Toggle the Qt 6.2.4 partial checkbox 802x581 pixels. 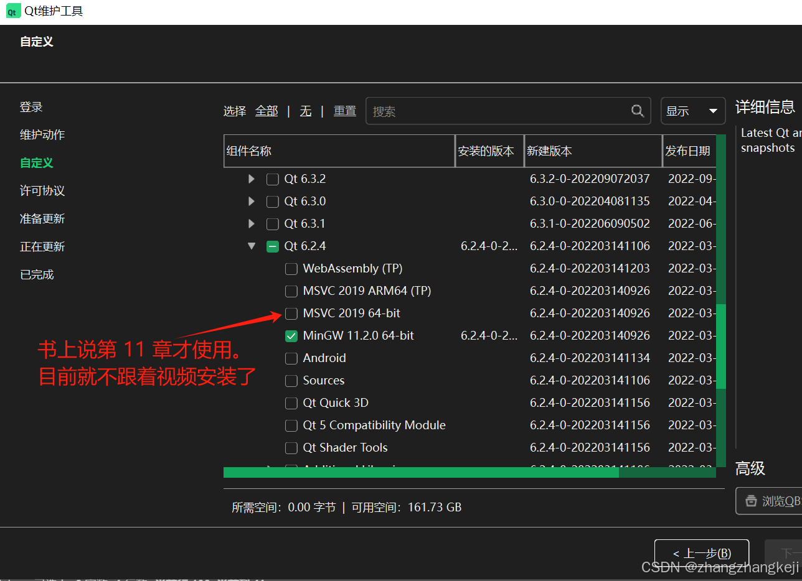[x=272, y=246]
